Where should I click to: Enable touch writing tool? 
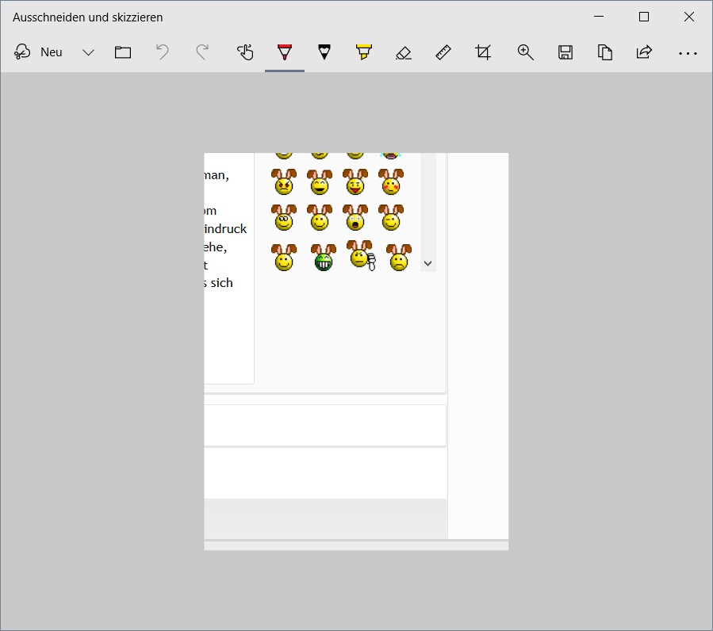tap(245, 52)
